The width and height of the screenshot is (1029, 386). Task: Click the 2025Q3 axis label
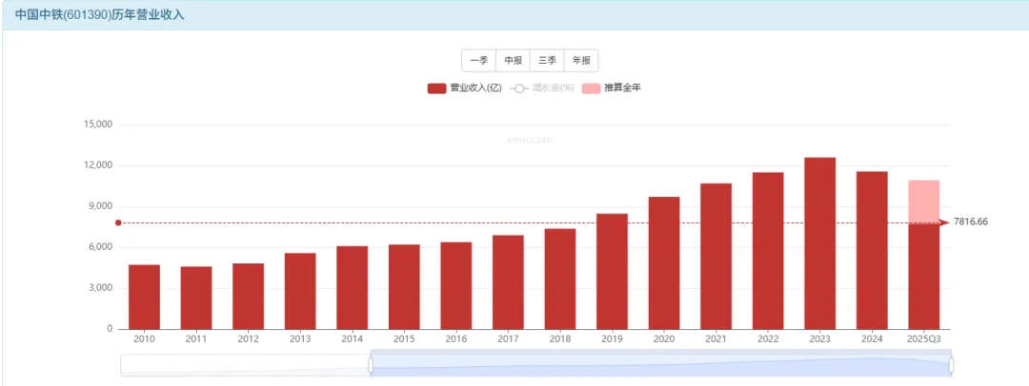click(924, 338)
